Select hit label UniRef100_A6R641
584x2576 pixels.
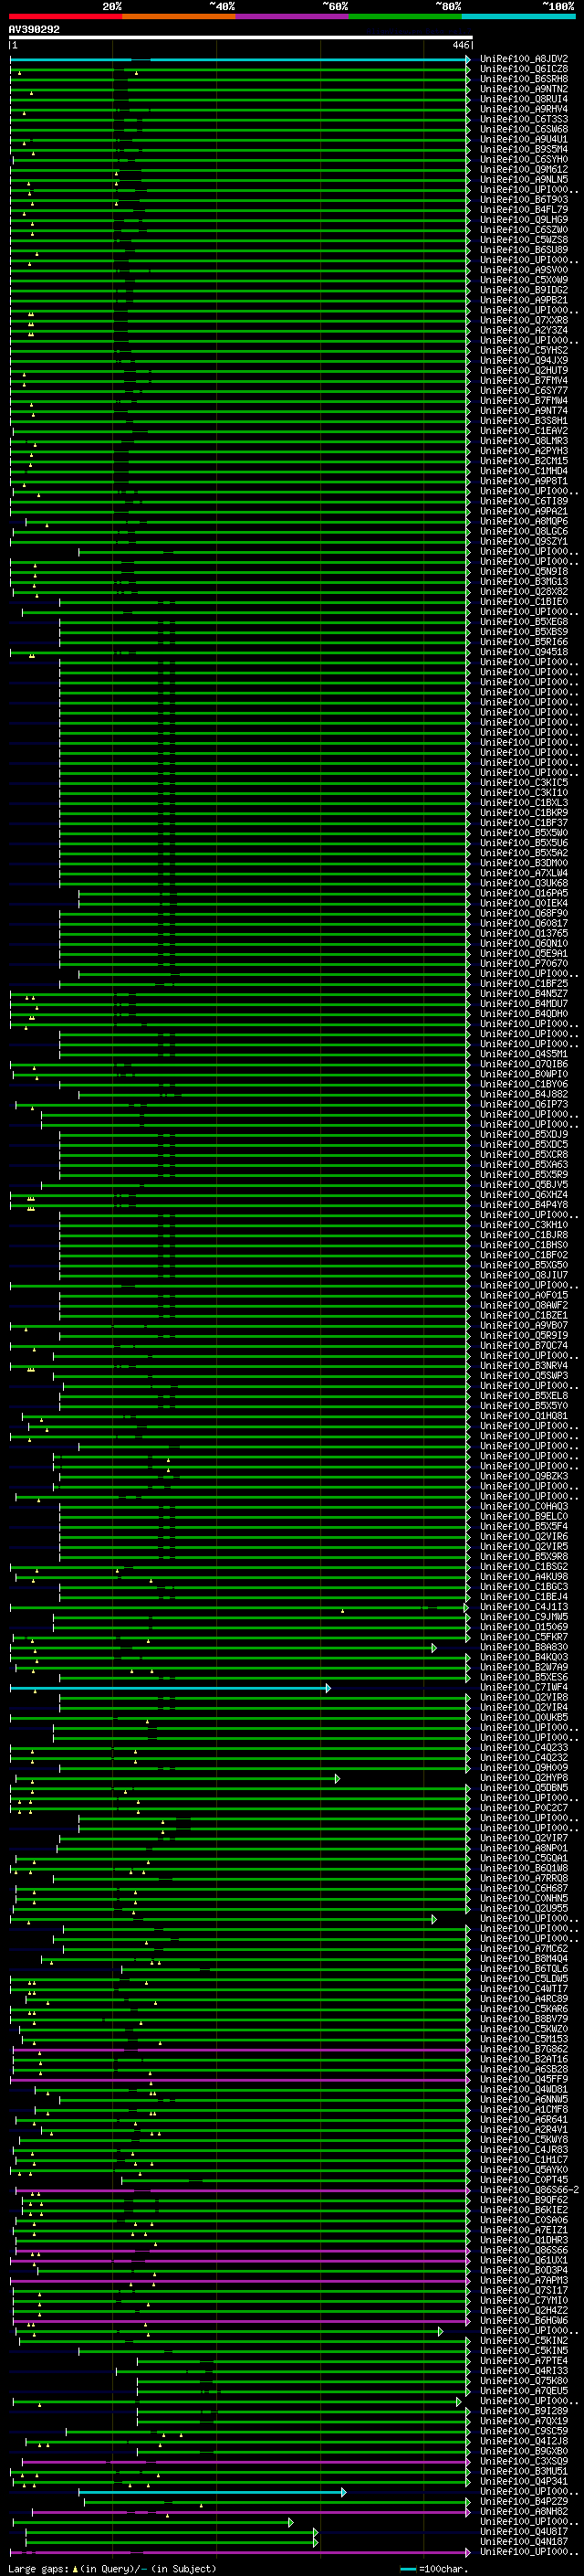pos(523,2119)
